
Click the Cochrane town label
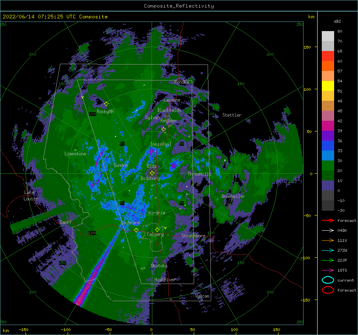coord(130,223)
